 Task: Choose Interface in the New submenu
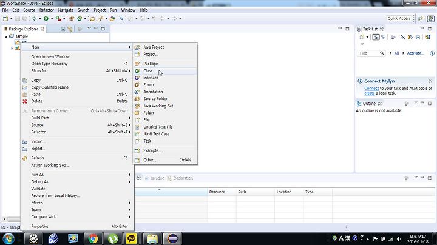(166, 78)
